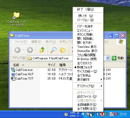Sort by the サイズ column header
The height and width of the screenshot is (118, 130).
point(48,65)
